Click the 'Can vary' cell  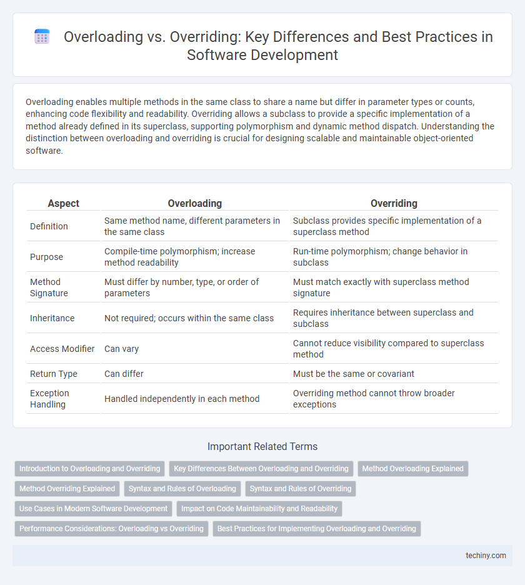click(195, 349)
